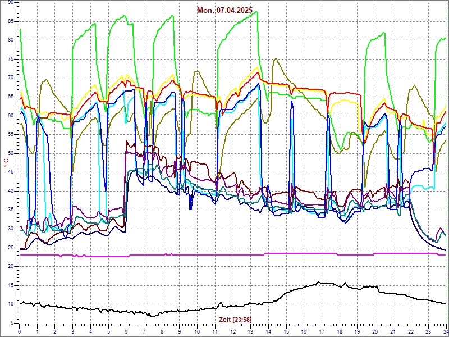Image resolution: width=449 pixels, height=337 pixels.
Task: Click the 70 value on the y-axis
Action: [11, 78]
